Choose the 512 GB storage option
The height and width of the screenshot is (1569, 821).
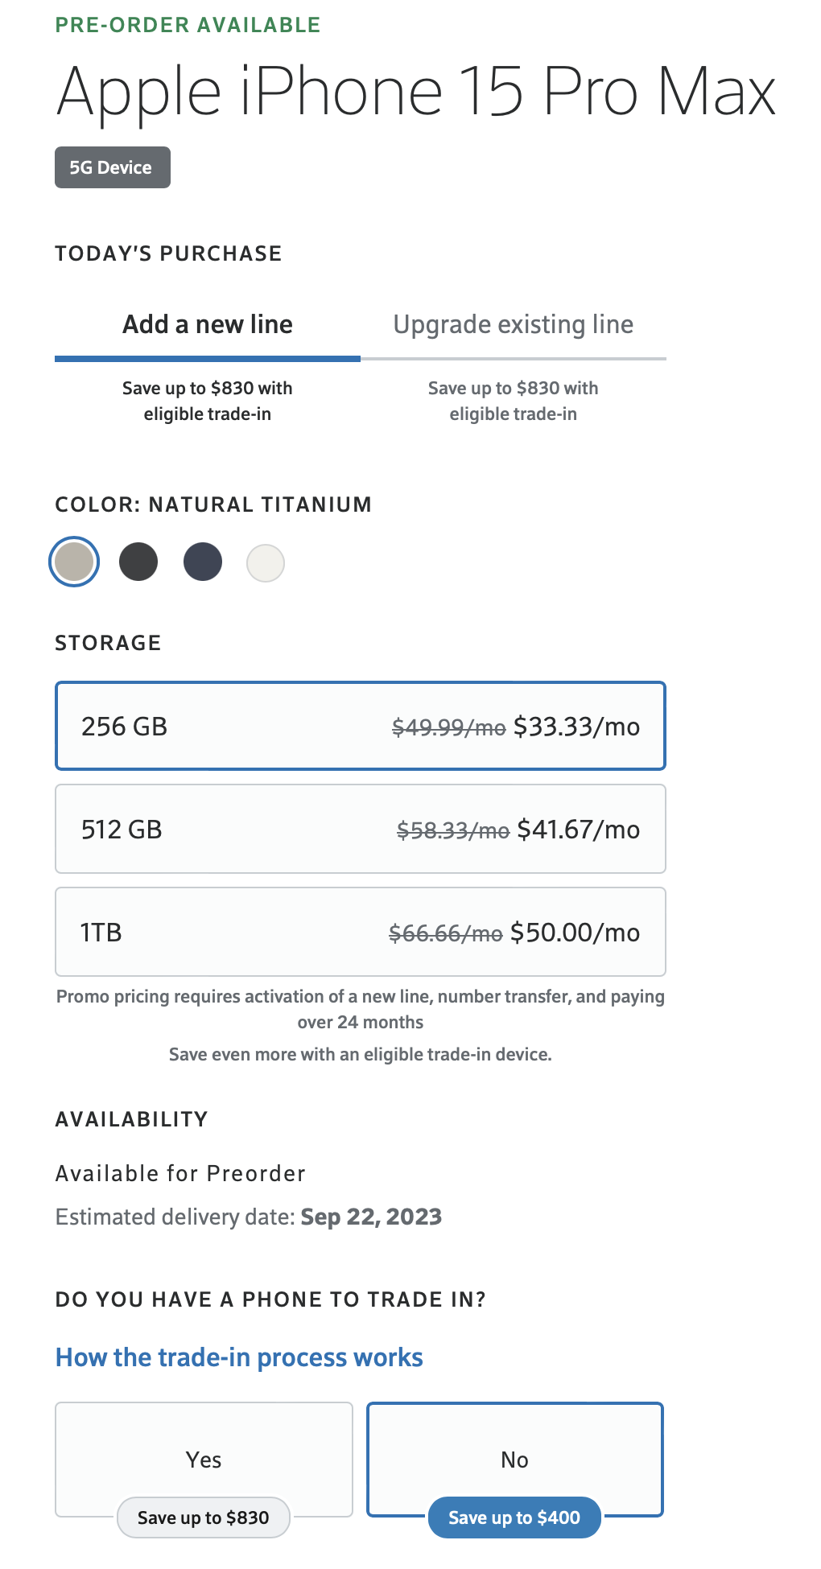coord(361,829)
